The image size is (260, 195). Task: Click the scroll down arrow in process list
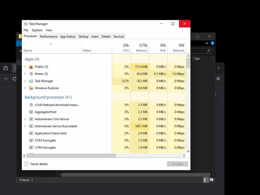pos(188,151)
